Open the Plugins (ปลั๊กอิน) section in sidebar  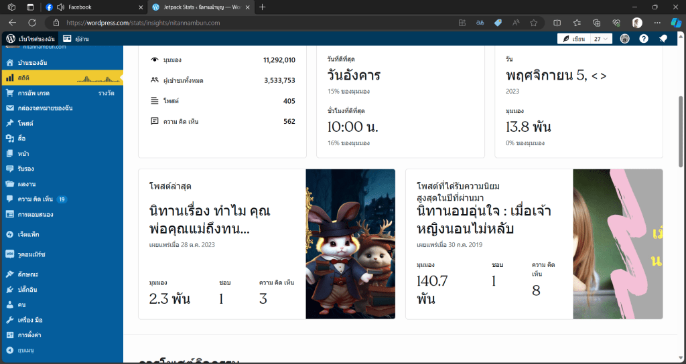point(26,289)
